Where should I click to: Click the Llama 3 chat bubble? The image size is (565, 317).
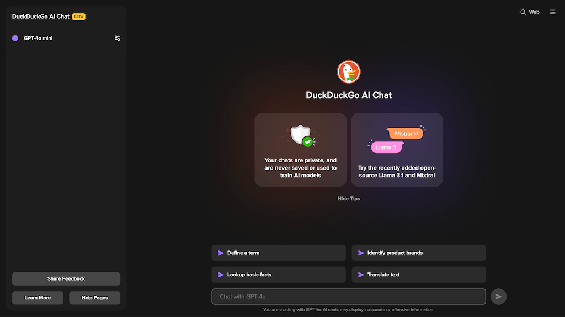click(x=386, y=147)
